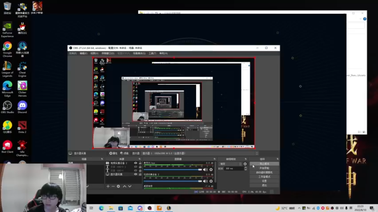Open the 文件(F) menu in OBS
This screenshot has width=378, height=212.
[x=73, y=53]
